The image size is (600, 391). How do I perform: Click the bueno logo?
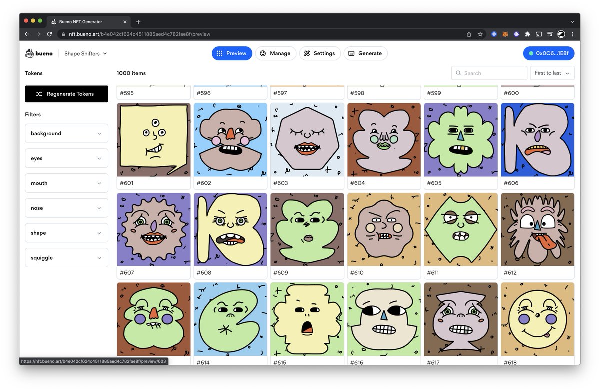click(x=39, y=53)
